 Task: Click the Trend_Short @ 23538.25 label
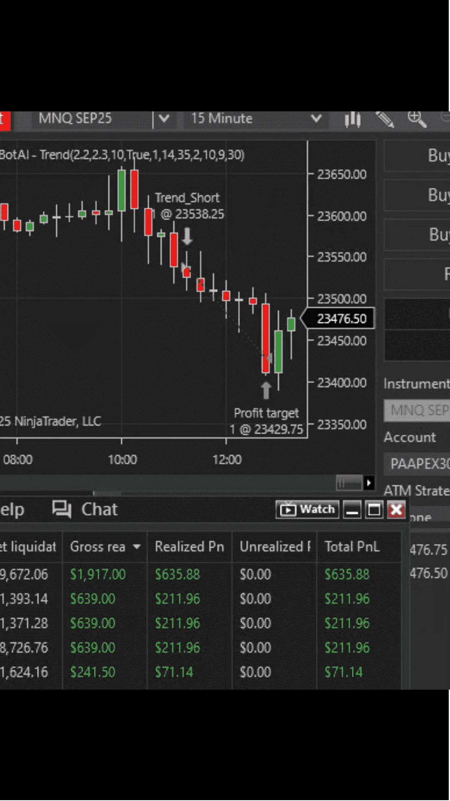tap(188, 206)
